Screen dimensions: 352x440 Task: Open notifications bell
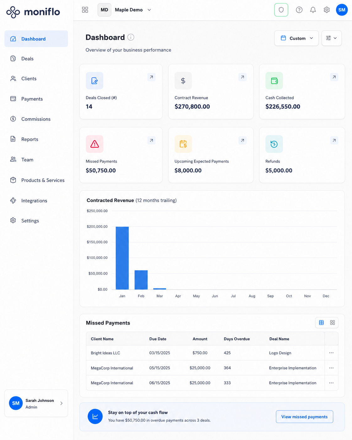(x=313, y=10)
